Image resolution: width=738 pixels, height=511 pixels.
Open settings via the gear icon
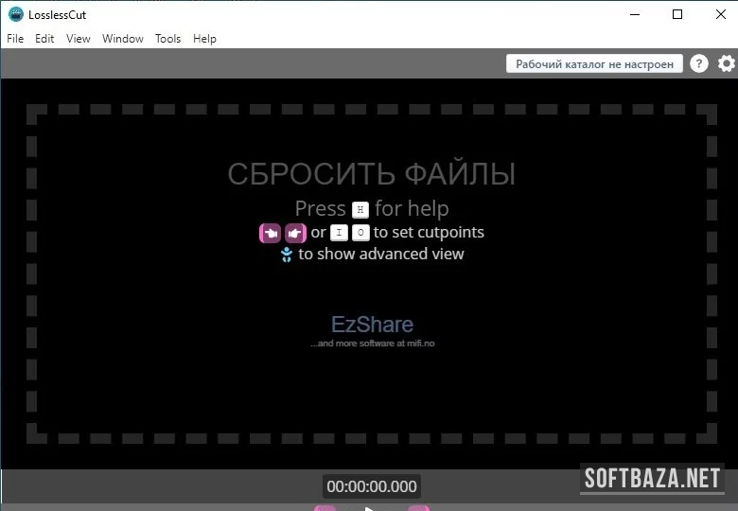[726, 64]
